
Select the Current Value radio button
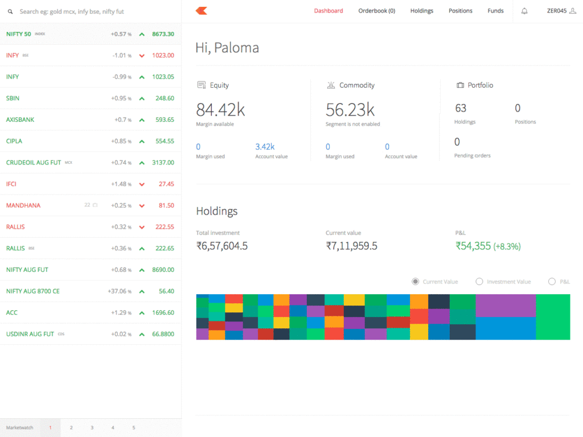[x=415, y=282]
